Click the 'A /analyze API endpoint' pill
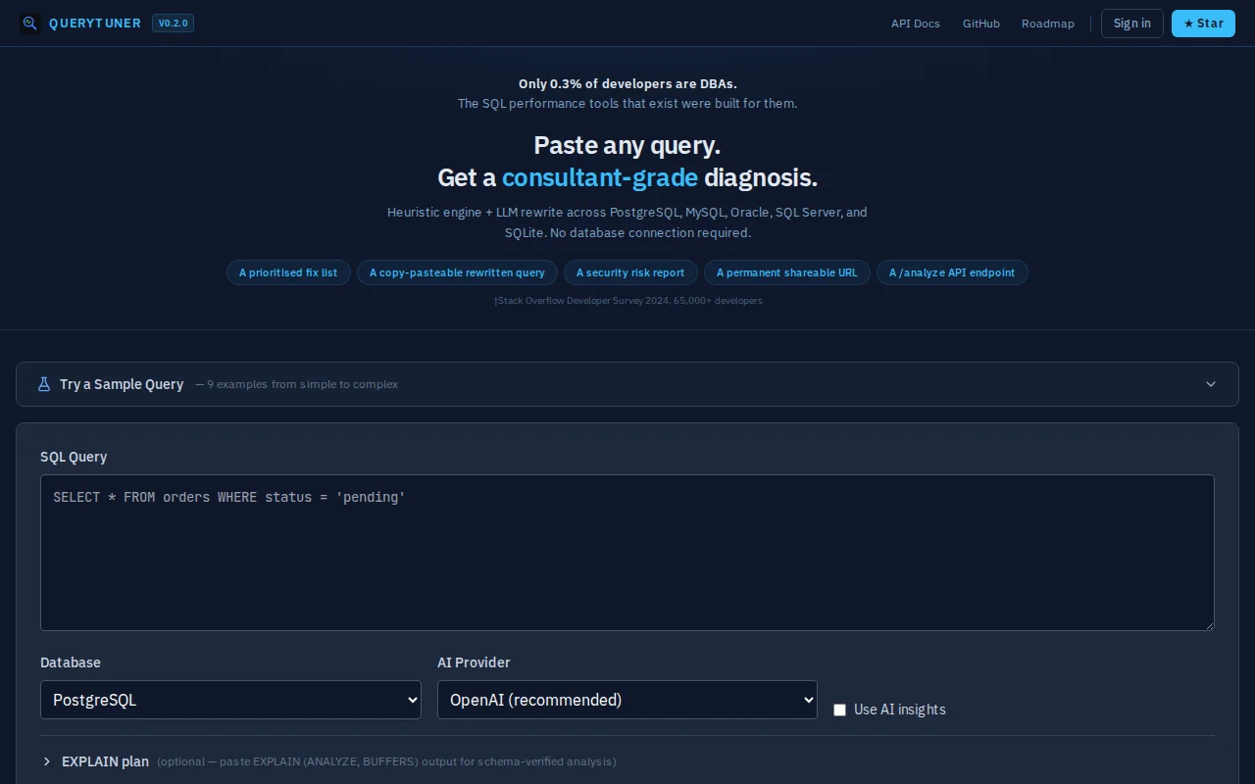The width and height of the screenshot is (1255, 784). click(x=952, y=272)
